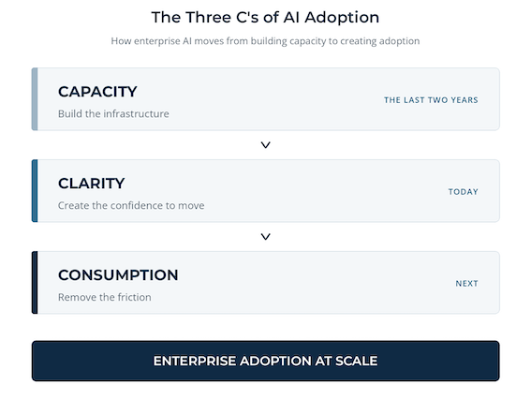Click the subtitle about enterprise AI moves
The image size is (531, 399).
(x=265, y=41)
